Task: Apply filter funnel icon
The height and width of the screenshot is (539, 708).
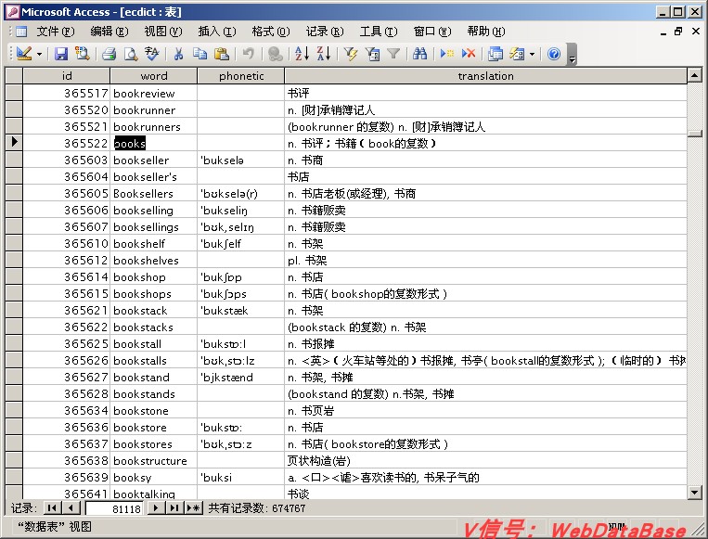Action: click(x=393, y=54)
